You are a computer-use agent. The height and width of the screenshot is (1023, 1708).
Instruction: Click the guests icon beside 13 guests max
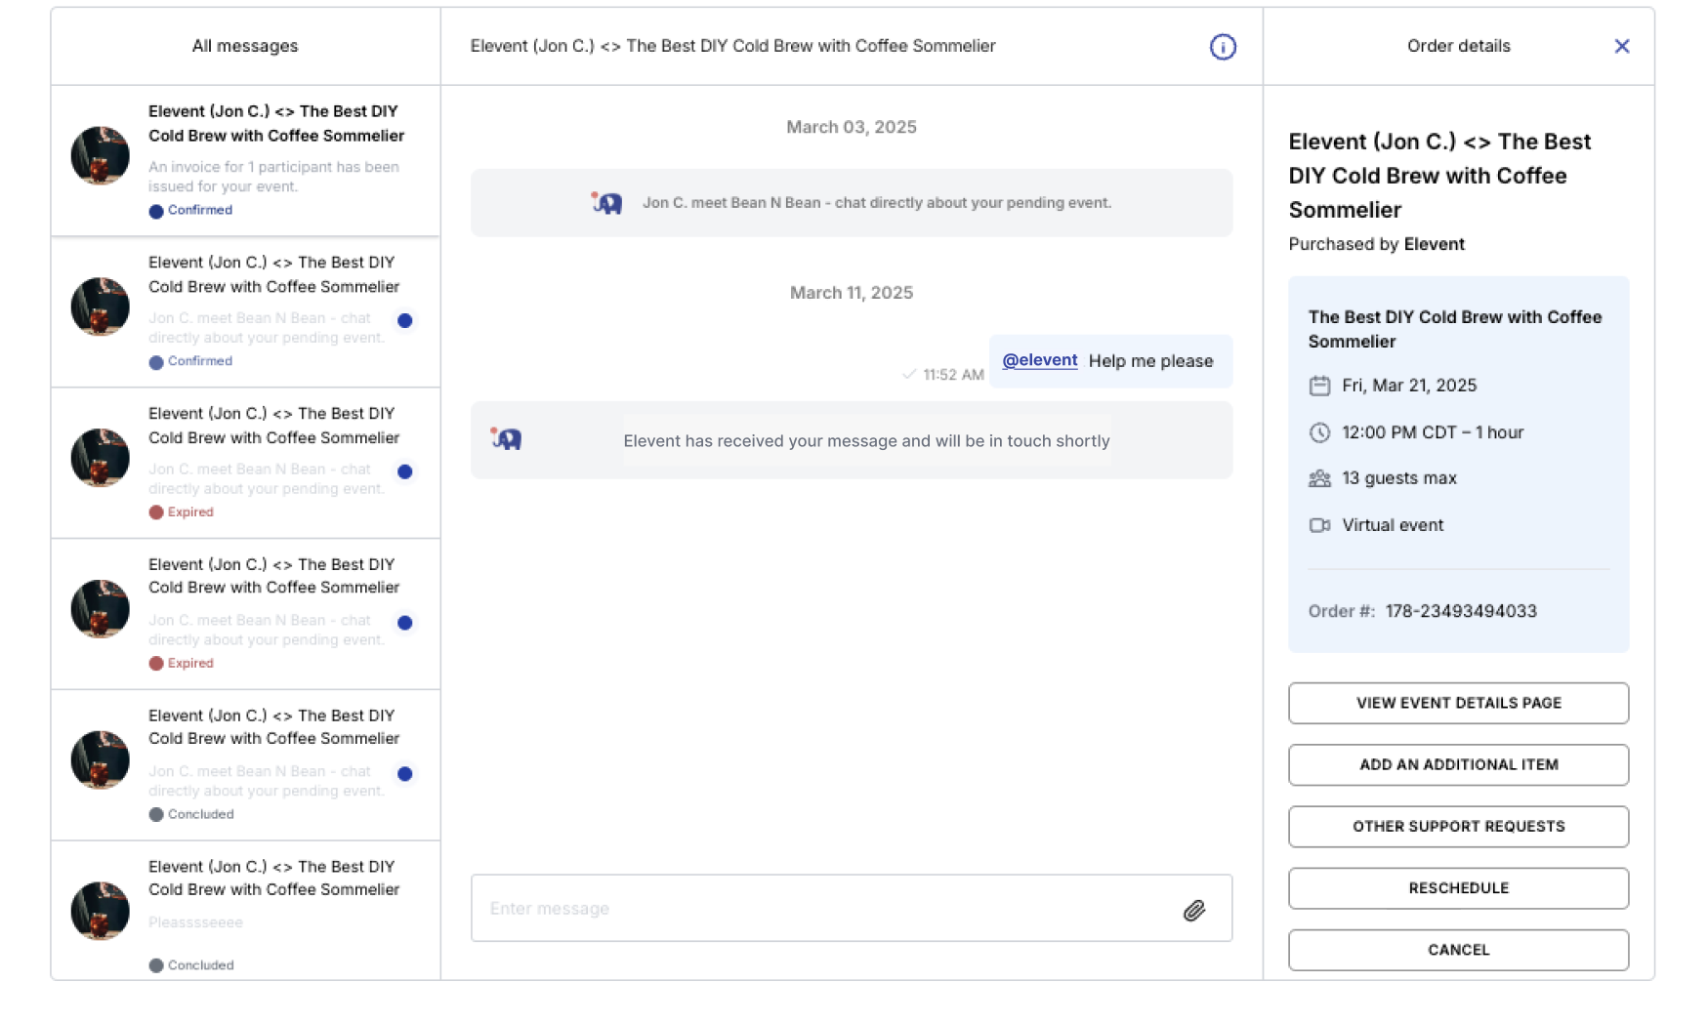pyautogui.click(x=1318, y=478)
